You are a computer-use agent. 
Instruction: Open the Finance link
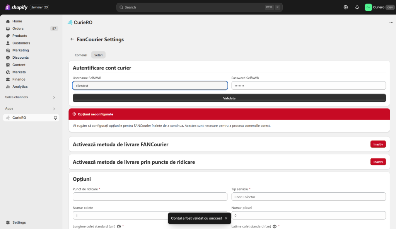click(x=19, y=80)
